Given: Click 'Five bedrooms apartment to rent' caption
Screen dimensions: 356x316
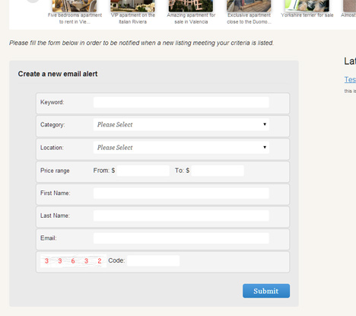Looking at the screenshot, I should point(75,18).
